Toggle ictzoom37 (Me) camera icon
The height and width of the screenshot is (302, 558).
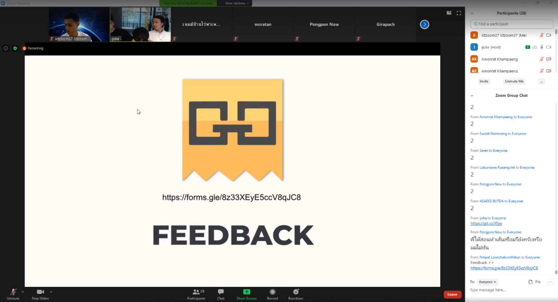(549, 35)
